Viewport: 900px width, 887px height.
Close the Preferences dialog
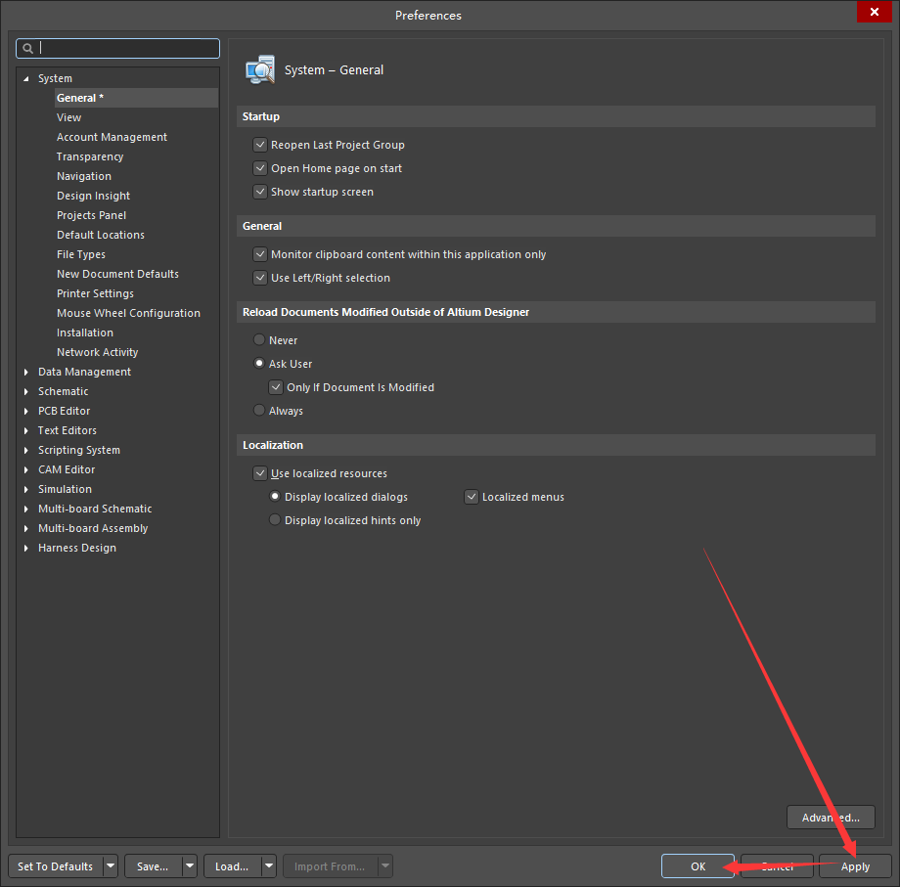875,12
